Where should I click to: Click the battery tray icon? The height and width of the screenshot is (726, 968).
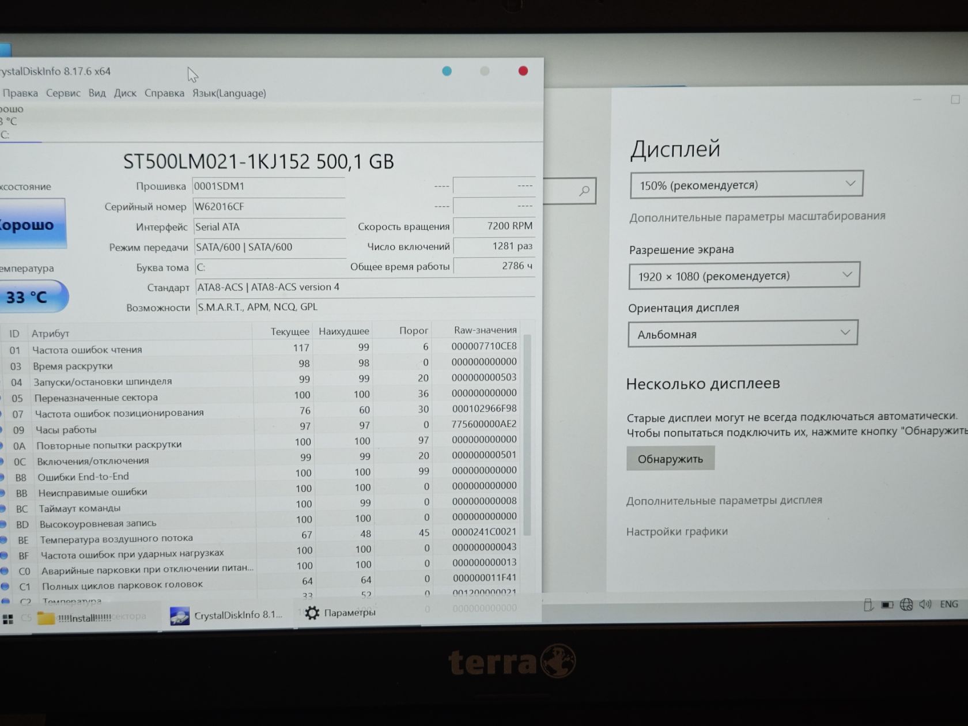tap(887, 604)
